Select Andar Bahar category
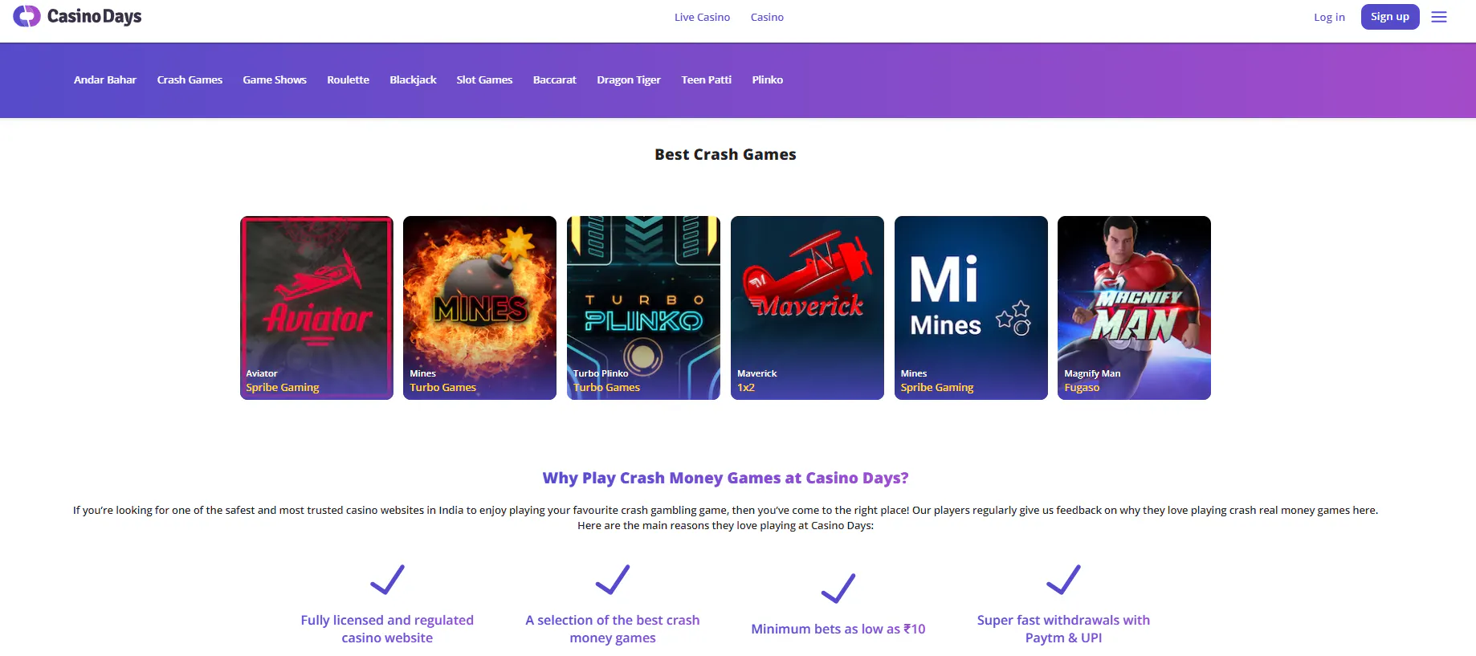Screen dimensions: 1476x656 point(105,79)
